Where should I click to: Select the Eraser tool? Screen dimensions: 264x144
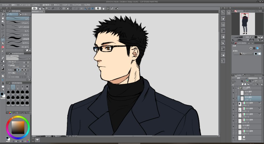pyautogui.click(x=3, y=58)
